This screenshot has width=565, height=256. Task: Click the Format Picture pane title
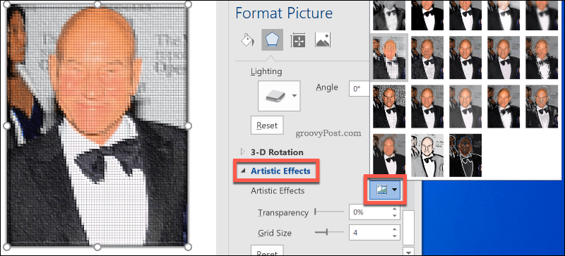284,13
